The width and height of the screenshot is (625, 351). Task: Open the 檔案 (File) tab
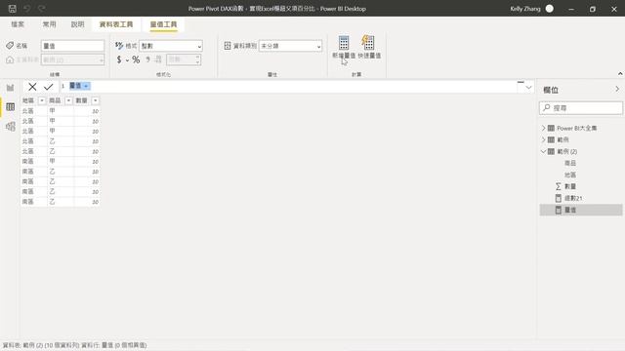18,24
